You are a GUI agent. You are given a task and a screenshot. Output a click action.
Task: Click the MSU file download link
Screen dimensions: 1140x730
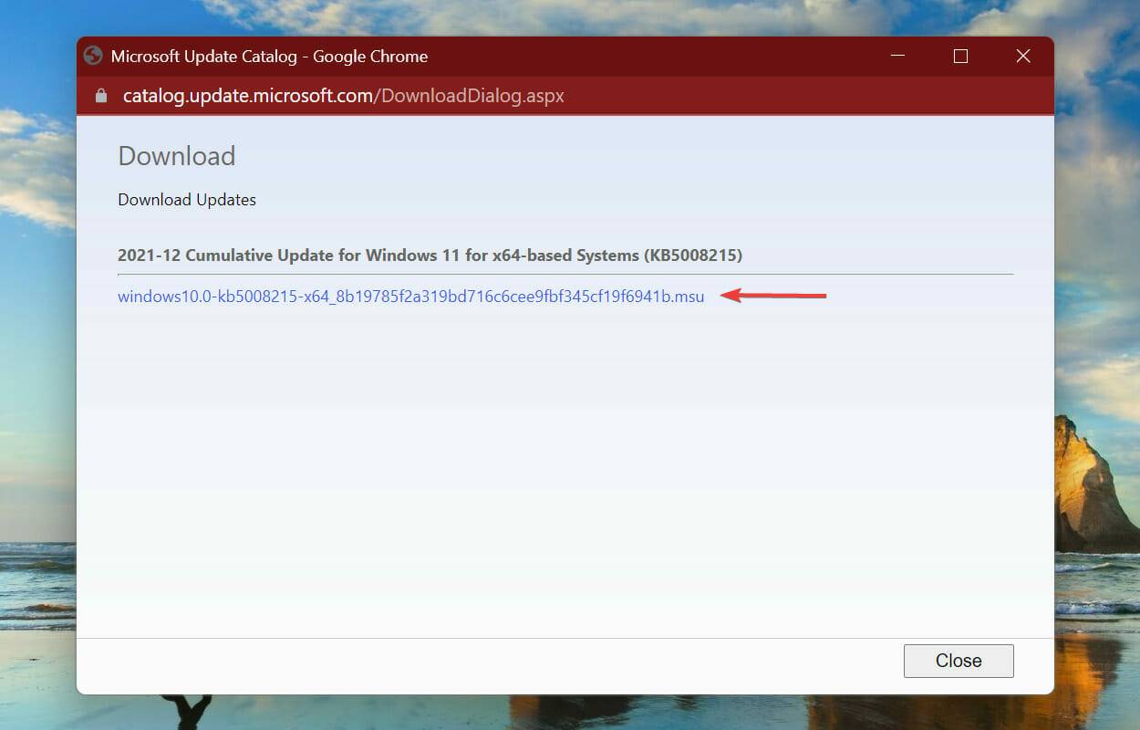[x=410, y=297]
